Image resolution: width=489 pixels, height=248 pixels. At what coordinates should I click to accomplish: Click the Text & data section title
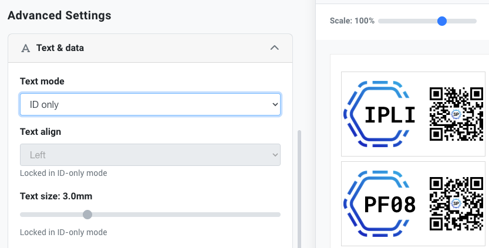[x=60, y=48]
